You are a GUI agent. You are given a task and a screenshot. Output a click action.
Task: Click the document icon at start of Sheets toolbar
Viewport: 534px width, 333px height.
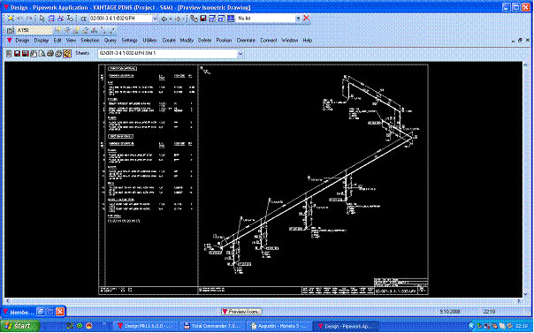pos(9,53)
